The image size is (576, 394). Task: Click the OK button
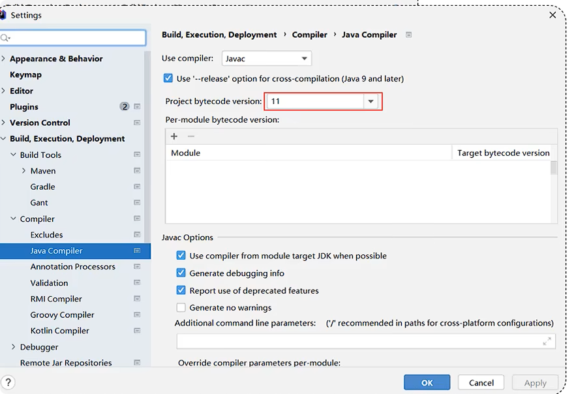click(x=427, y=382)
